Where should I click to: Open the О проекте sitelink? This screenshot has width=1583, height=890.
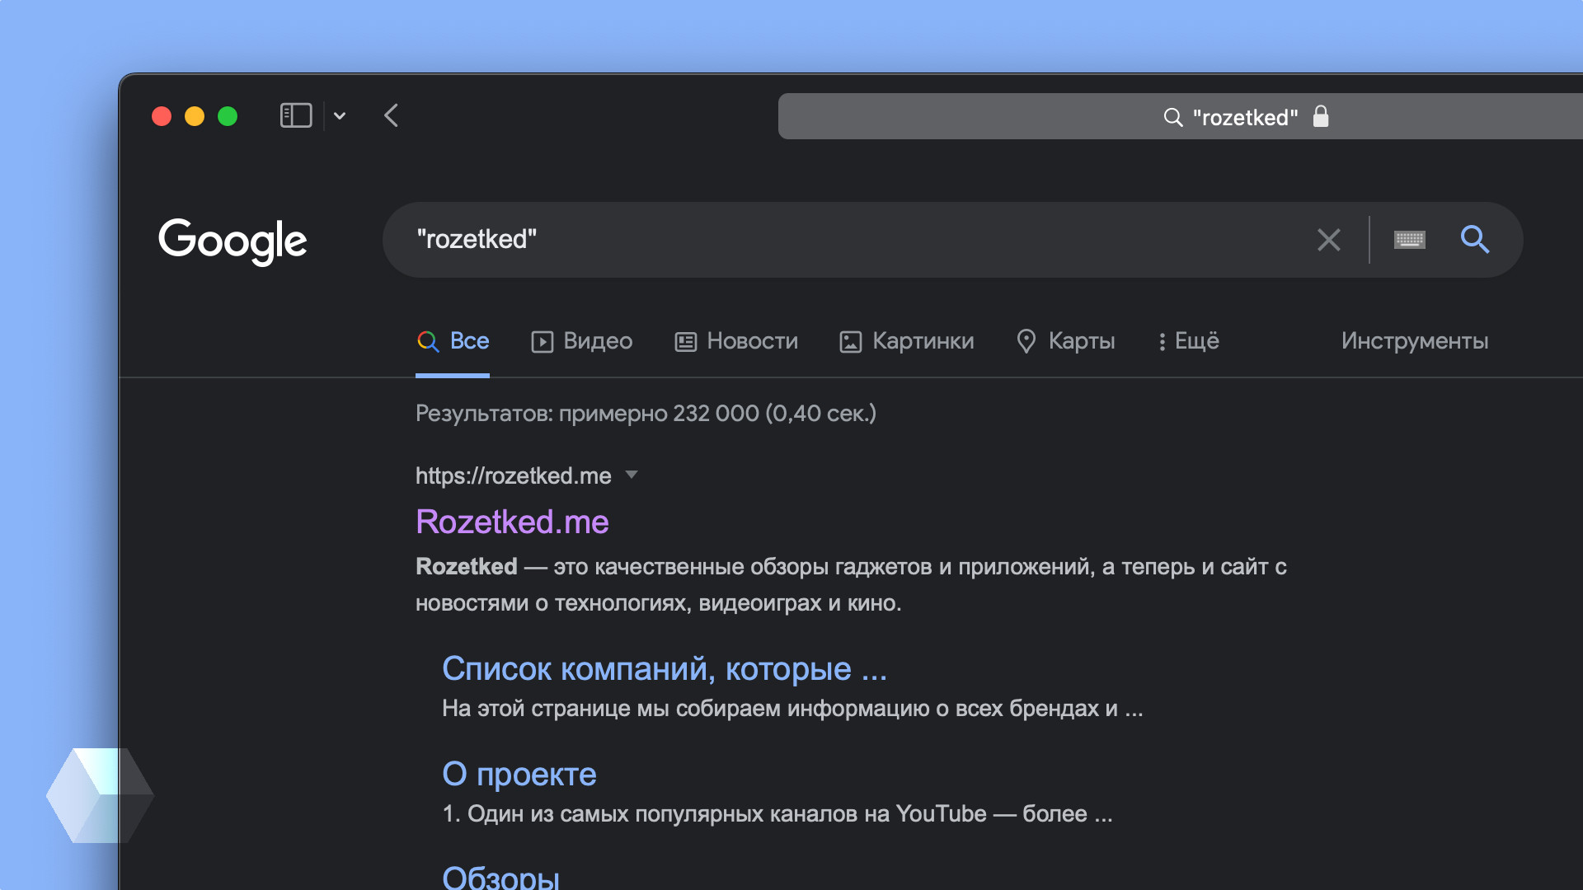coord(519,774)
